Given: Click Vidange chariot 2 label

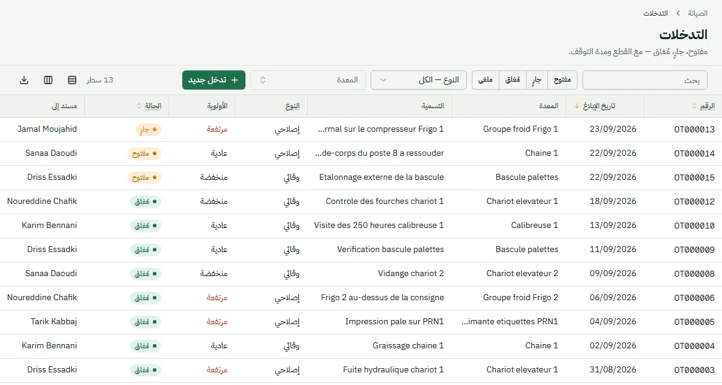Looking at the screenshot, I should [x=411, y=274].
